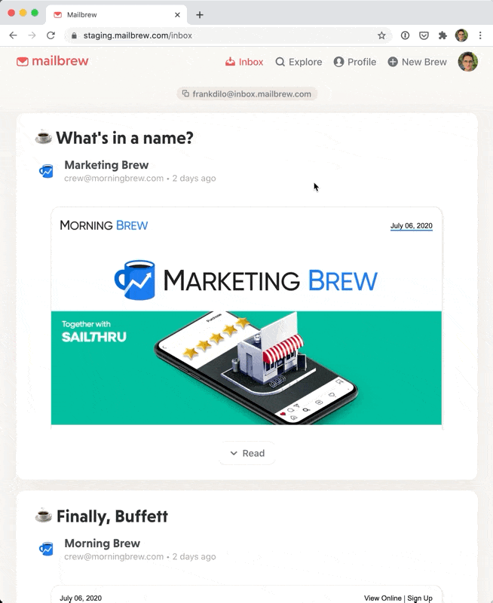The image size is (493, 603).
Task: Click the Morning Brew header wordmark
Action: (x=104, y=225)
